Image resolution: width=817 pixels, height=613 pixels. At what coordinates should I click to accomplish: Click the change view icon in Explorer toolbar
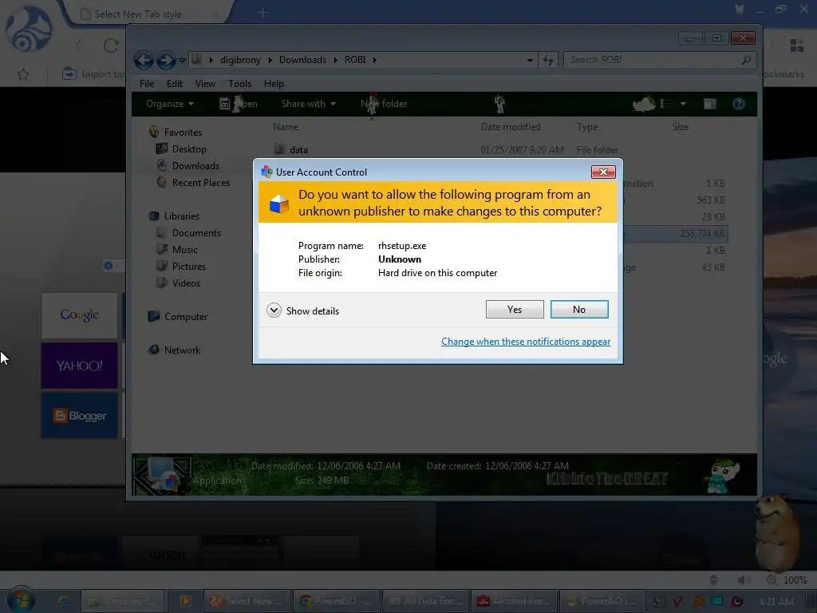coord(666,104)
